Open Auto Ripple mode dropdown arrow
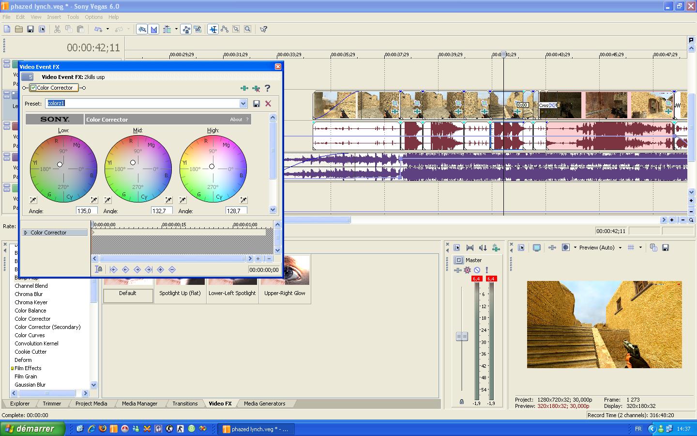This screenshot has height=436, width=697. coord(176,29)
